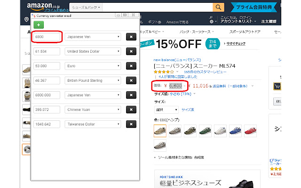
Task: Open the シューズ&バッグ search category dropdown
Action: (x=86, y=8)
